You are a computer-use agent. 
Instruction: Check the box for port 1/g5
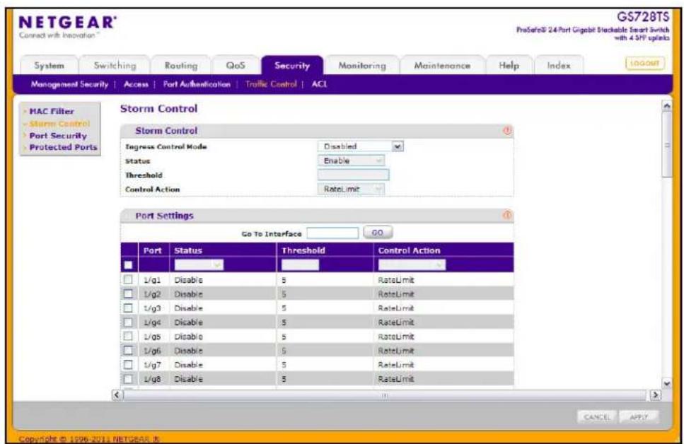128,337
